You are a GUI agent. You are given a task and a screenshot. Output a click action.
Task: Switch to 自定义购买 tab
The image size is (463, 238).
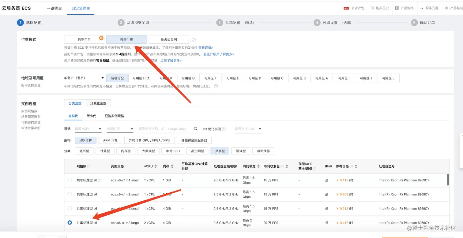coord(81,8)
